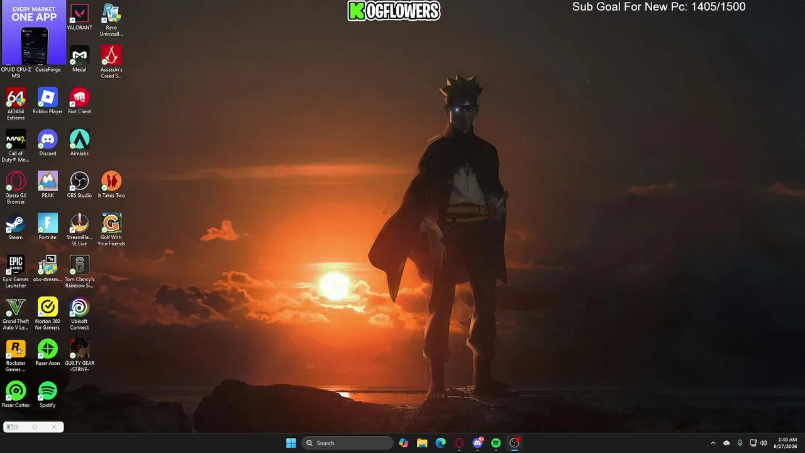Select the GUILTY GEAR -STRIVE- desktop icon
Viewport: 805px width, 453px height.
(x=79, y=355)
